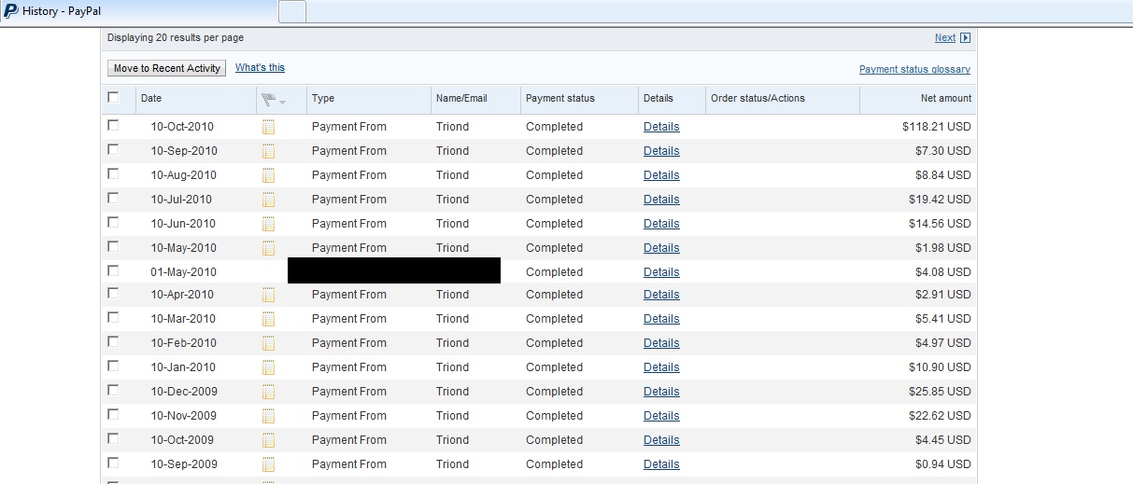This screenshot has width=1133, height=484.
Task: Click the flag icon in column header
Action: 269,99
